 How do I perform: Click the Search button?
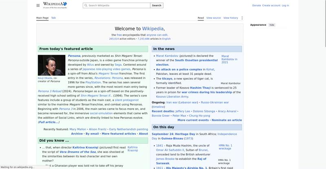click(x=156, y=5)
